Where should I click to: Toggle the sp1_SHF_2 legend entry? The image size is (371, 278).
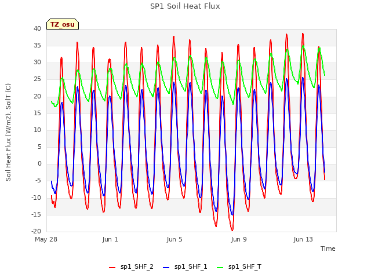(x=131, y=267)
